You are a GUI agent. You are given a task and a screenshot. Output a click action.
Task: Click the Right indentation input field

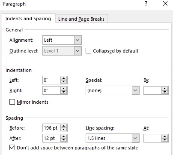(x=51, y=90)
